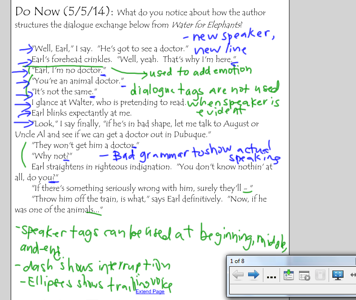Click the line "Earl, I'm no doctor."
This screenshot has width=356, height=300.
(x=69, y=70)
